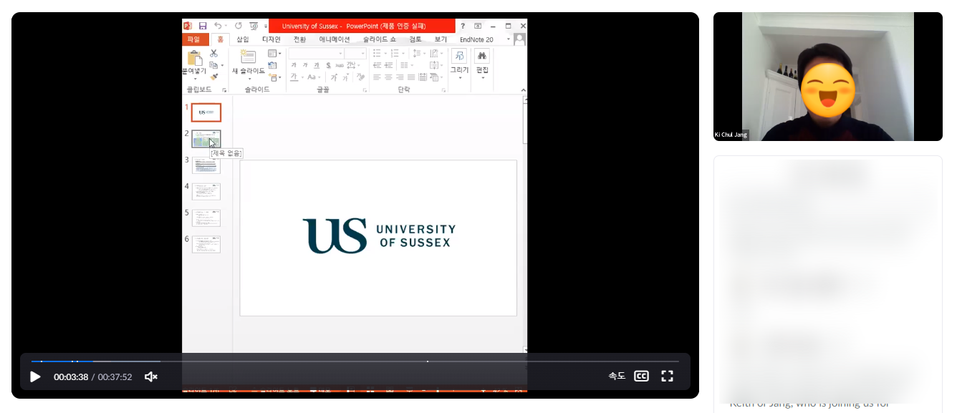
Task: Switch to the 디자인 (Design) tab
Action: (271, 39)
